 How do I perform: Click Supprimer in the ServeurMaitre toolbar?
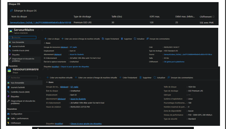(x=126, y=39)
